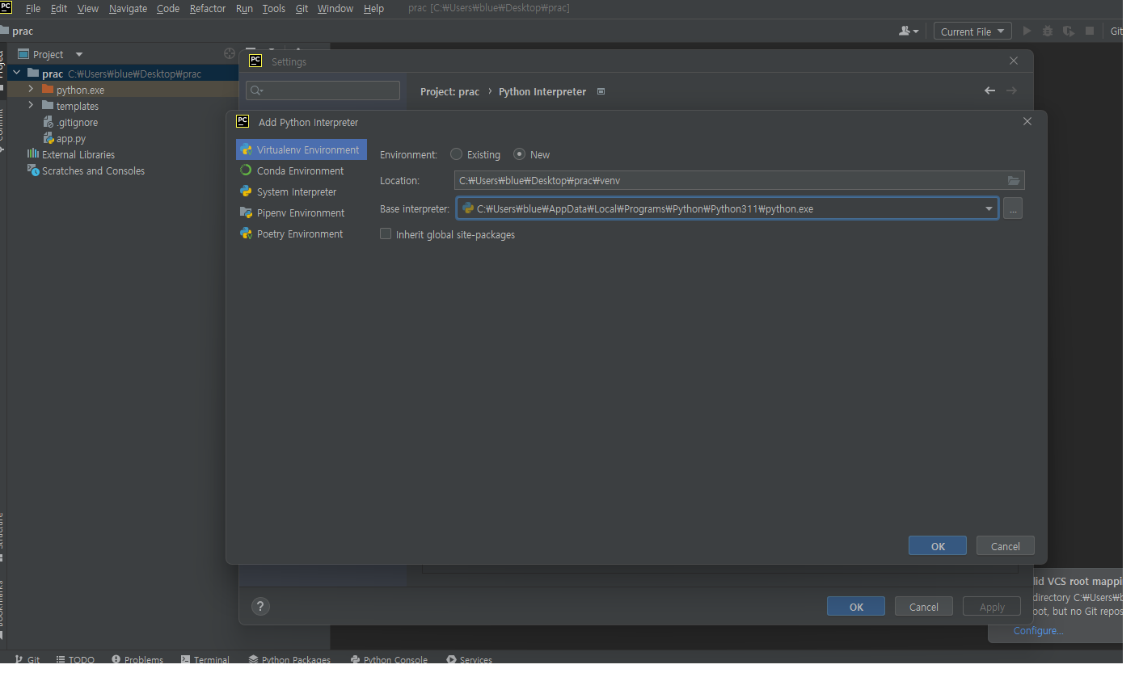Open the Base interpreter dropdown
This screenshot has height=673, width=1139.
point(989,208)
